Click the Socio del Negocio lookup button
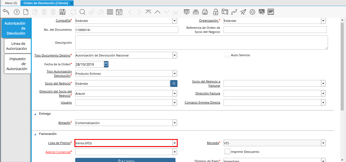The height and width of the screenshot is (162, 346). click(x=174, y=83)
